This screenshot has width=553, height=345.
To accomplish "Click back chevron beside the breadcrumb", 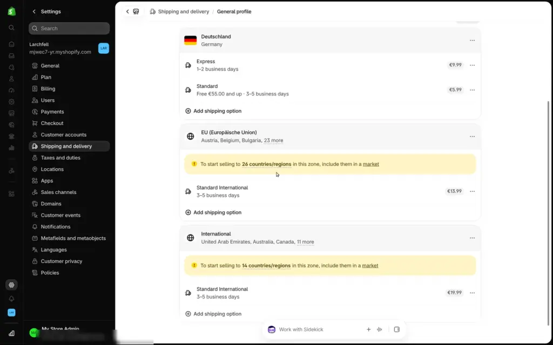I will 127,12.
